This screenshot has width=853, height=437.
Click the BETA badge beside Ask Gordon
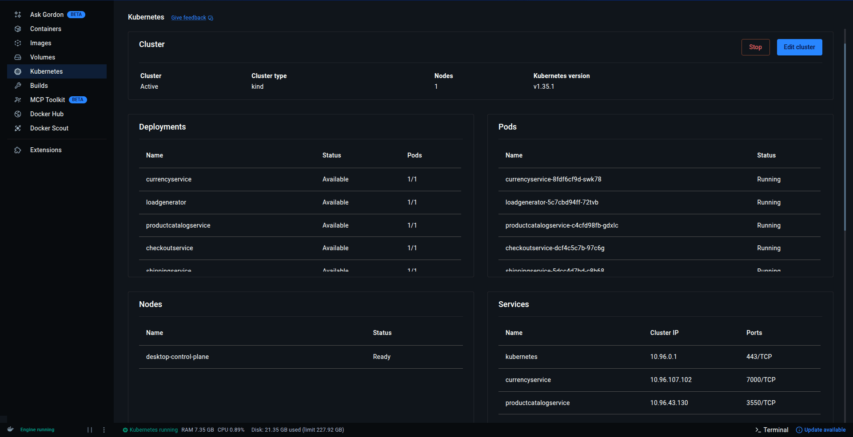pos(76,15)
